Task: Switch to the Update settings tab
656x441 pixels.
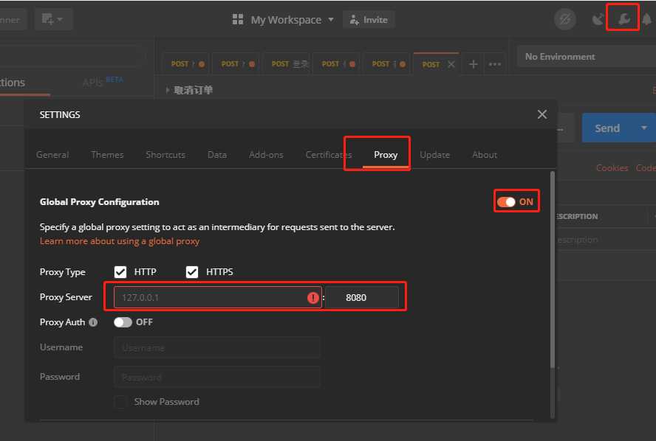Action: point(434,155)
